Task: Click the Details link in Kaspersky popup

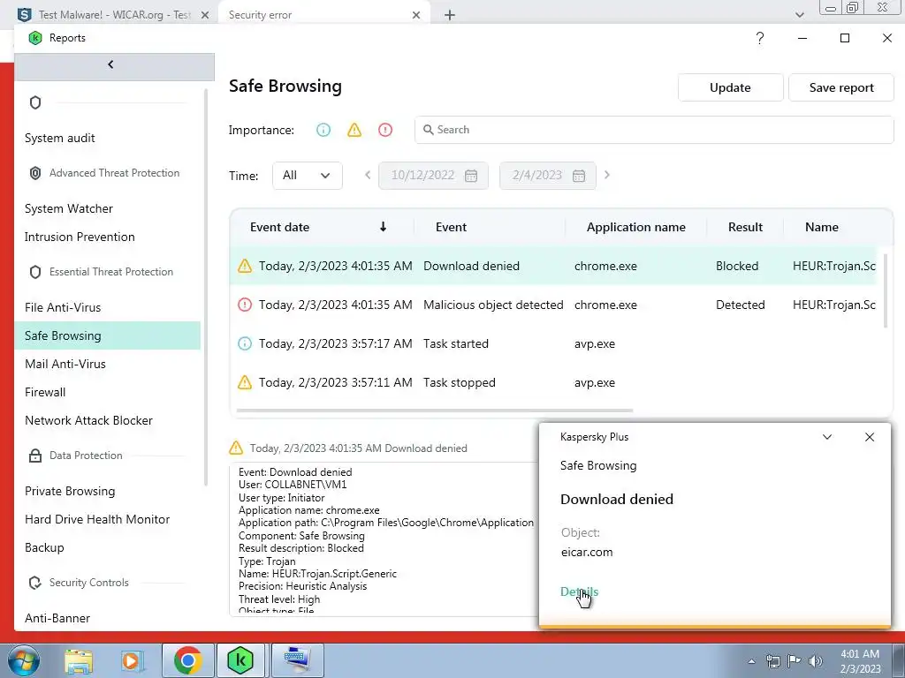Action: pyautogui.click(x=579, y=591)
